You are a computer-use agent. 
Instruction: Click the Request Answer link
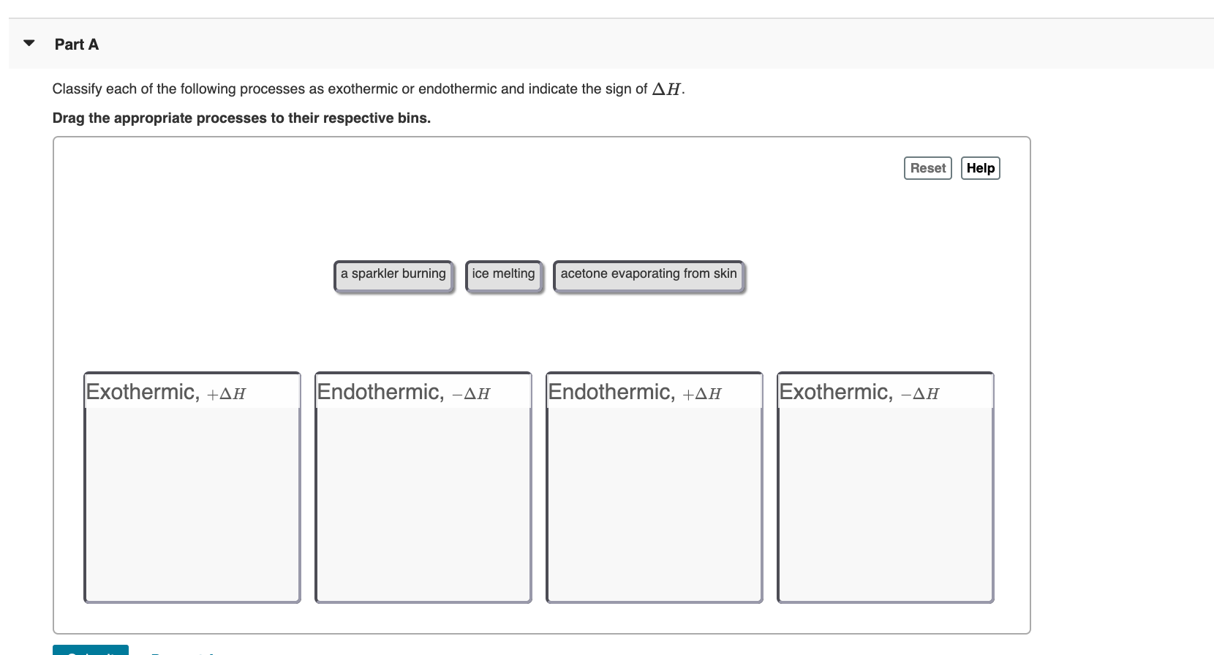[x=186, y=653]
